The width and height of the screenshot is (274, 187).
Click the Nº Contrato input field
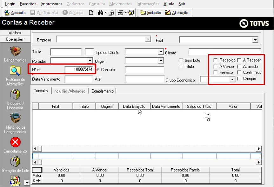point(144,70)
